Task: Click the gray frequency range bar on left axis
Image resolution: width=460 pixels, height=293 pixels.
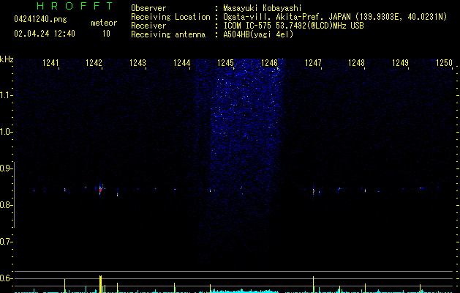Action: click(x=14, y=195)
